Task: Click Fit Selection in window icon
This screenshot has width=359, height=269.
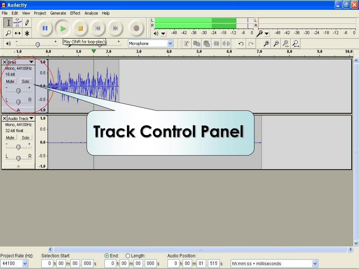Action: [x=286, y=43]
